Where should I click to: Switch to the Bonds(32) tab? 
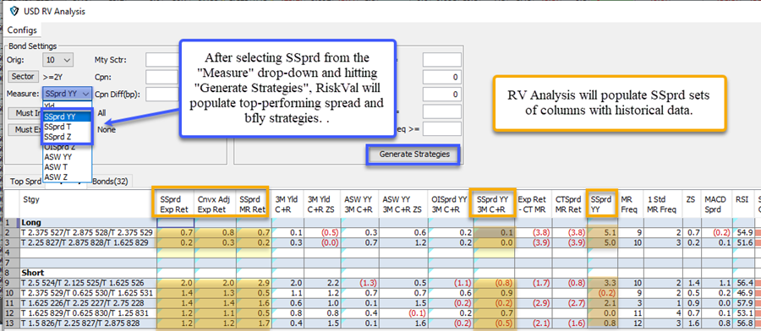click(x=110, y=182)
